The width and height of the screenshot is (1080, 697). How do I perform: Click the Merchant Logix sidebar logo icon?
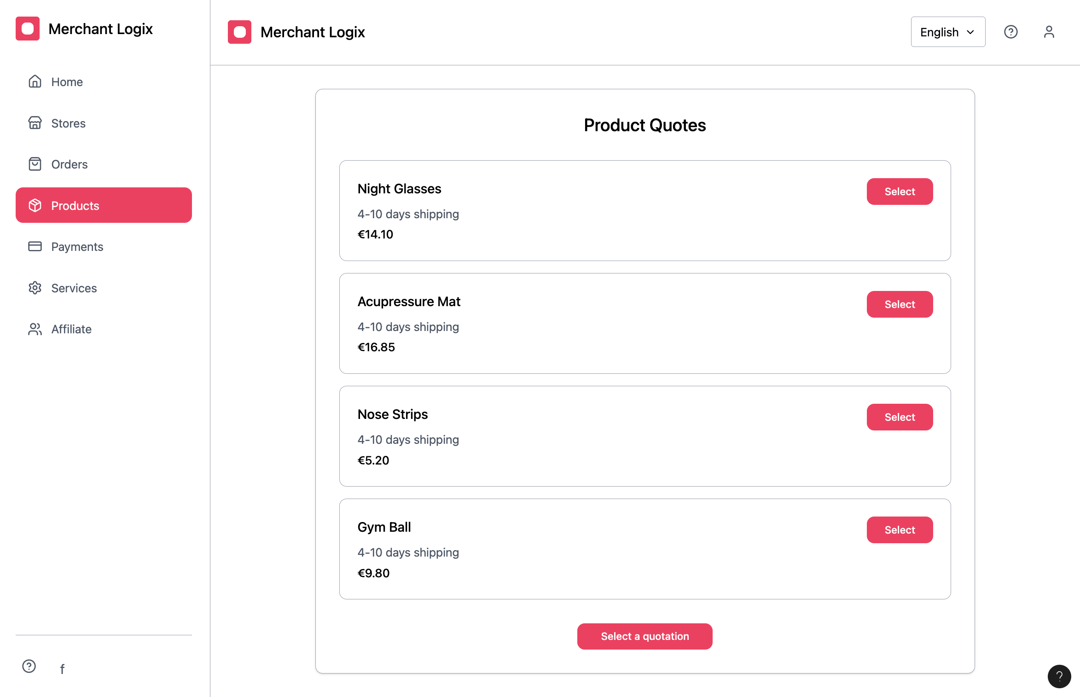pyautogui.click(x=28, y=29)
